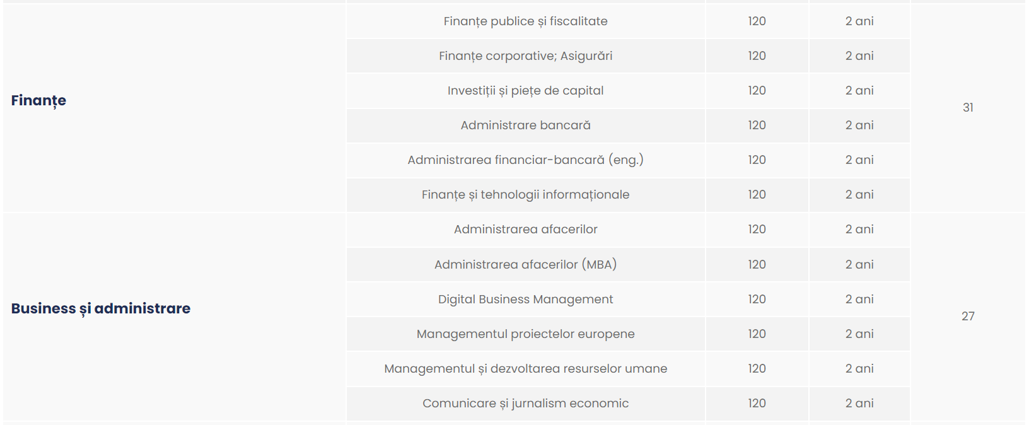The width and height of the screenshot is (1029, 425).
Task: Open Finanțe și tehnologii informaționale
Action: 525,194
